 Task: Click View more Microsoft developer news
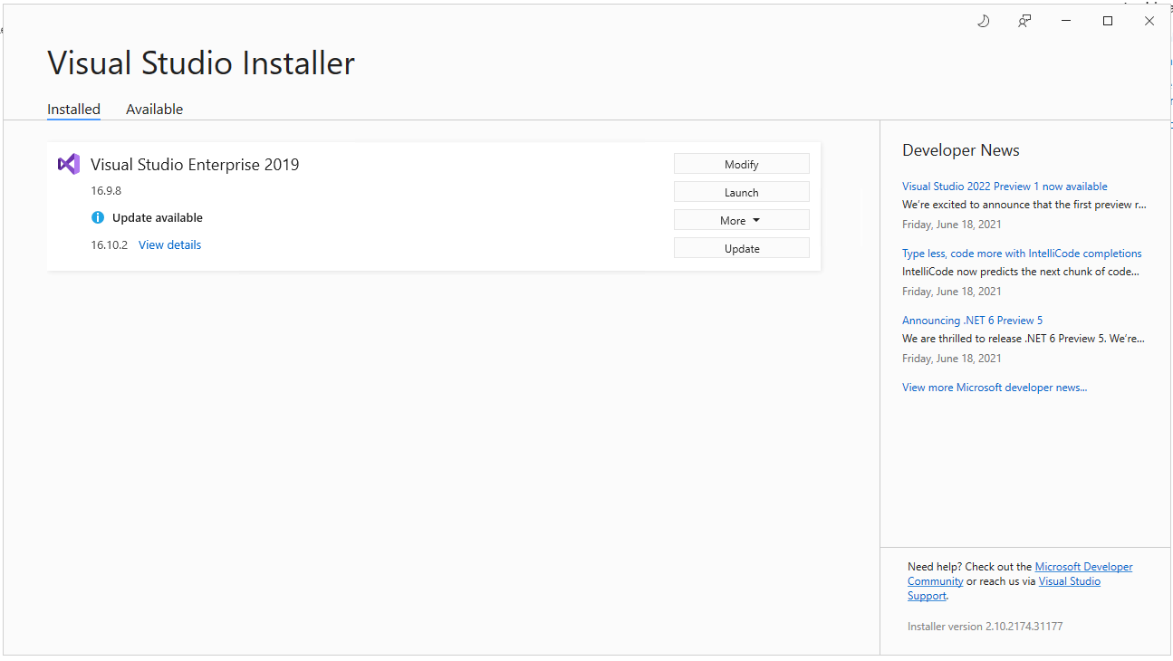[x=994, y=388]
